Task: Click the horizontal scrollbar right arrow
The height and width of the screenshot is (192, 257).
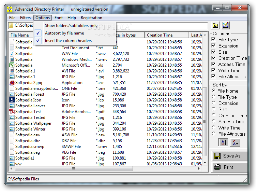Action: (199, 168)
